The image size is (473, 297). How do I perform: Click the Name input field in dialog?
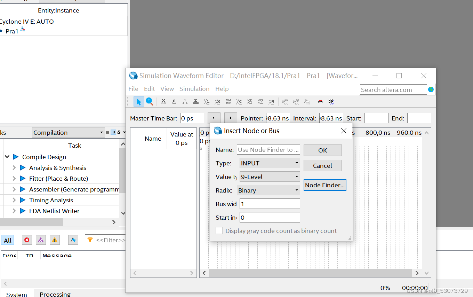pyautogui.click(x=268, y=149)
